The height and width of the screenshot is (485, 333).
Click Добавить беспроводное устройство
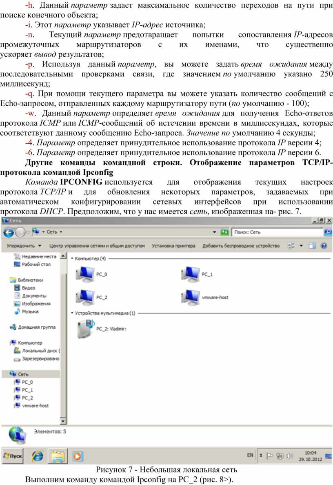241,246
